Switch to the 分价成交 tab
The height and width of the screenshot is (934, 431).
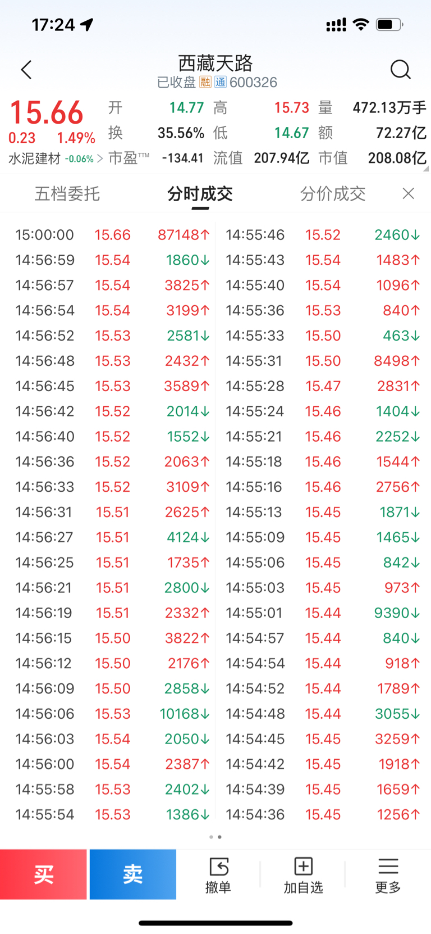(333, 194)
